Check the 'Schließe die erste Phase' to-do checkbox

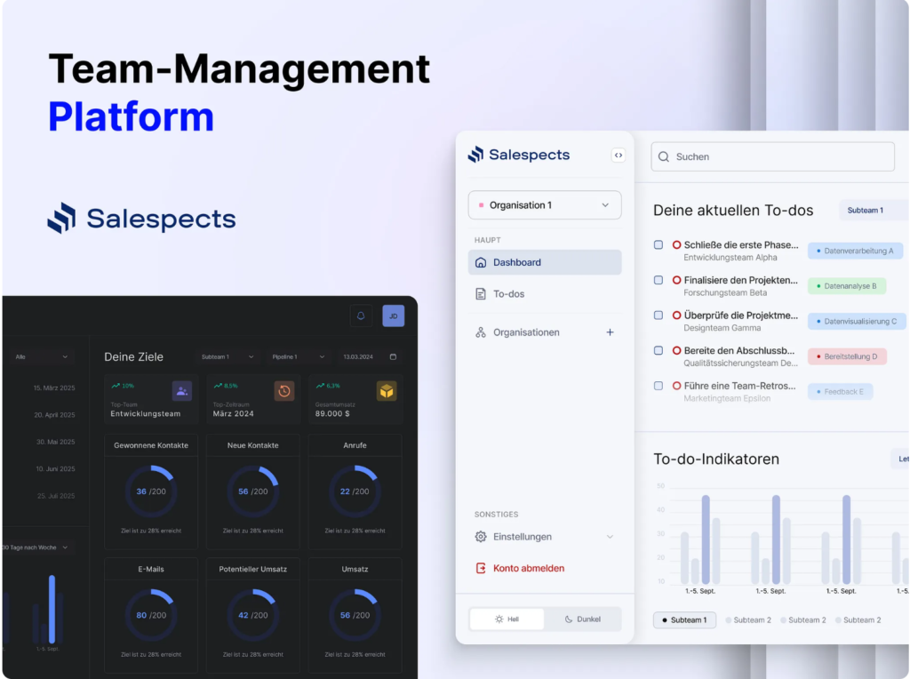(x=658, y=244)
